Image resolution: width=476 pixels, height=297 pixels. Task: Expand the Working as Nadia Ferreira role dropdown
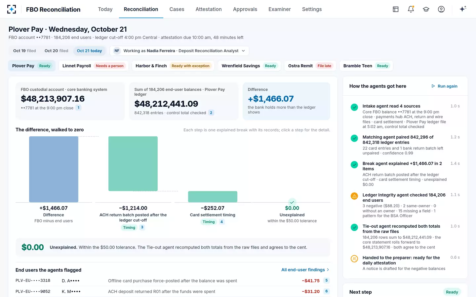coord(179,51)
